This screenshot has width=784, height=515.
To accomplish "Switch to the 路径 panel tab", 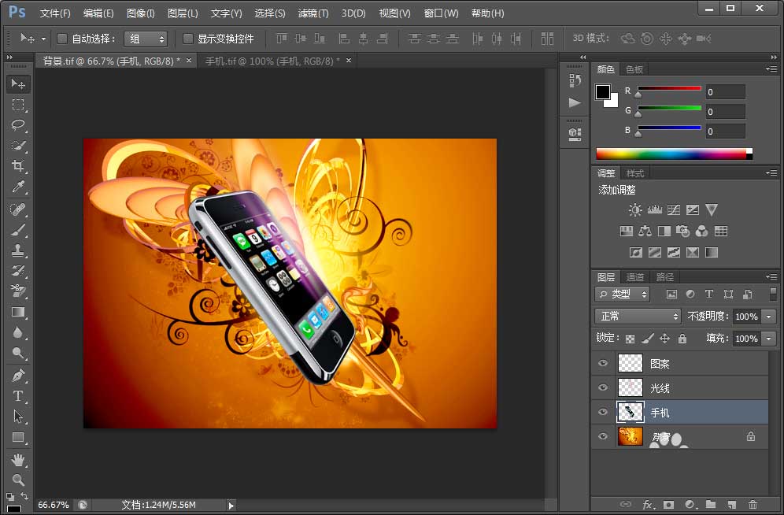I will [x=664, y=277].
